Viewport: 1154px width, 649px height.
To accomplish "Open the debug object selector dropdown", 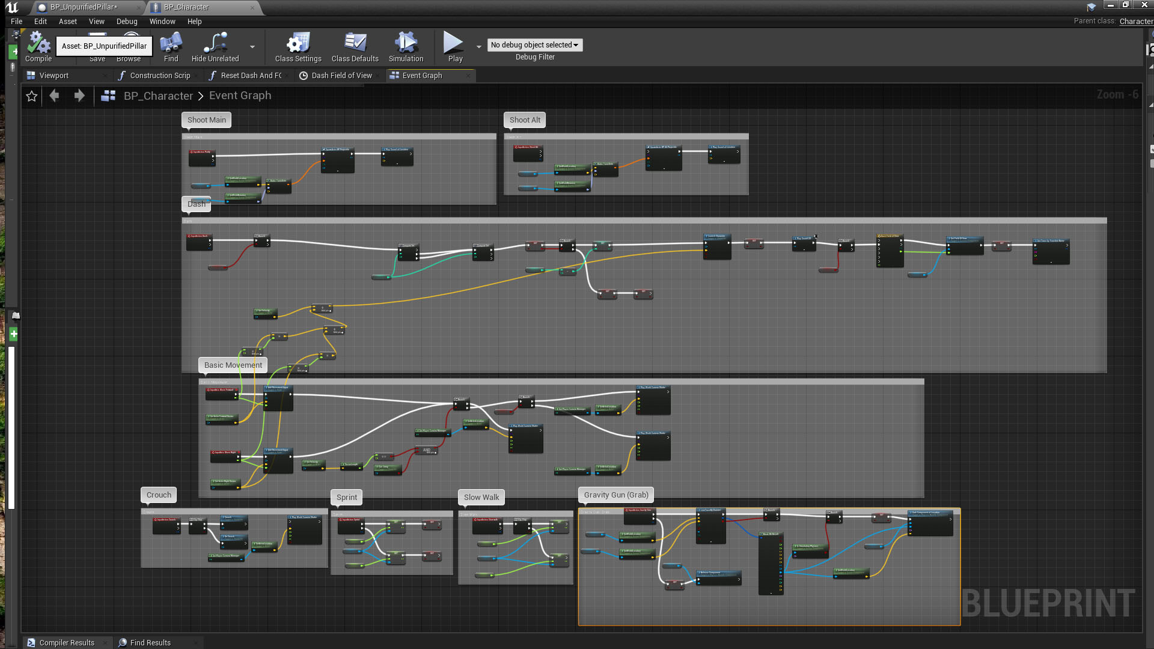I will pos(534,45).
